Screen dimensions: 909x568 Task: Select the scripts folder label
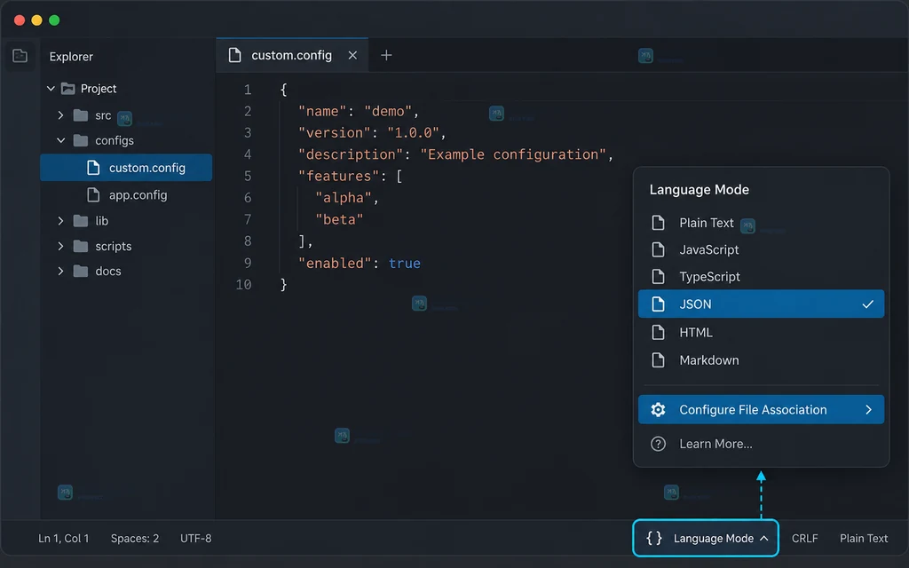114,247
